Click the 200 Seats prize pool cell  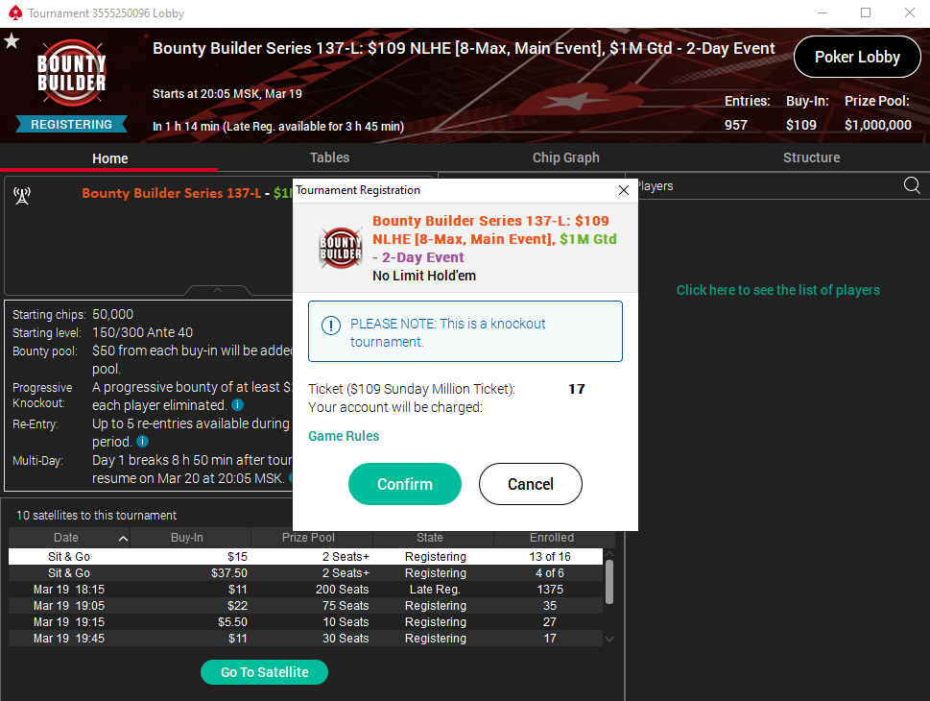point(343,590)
